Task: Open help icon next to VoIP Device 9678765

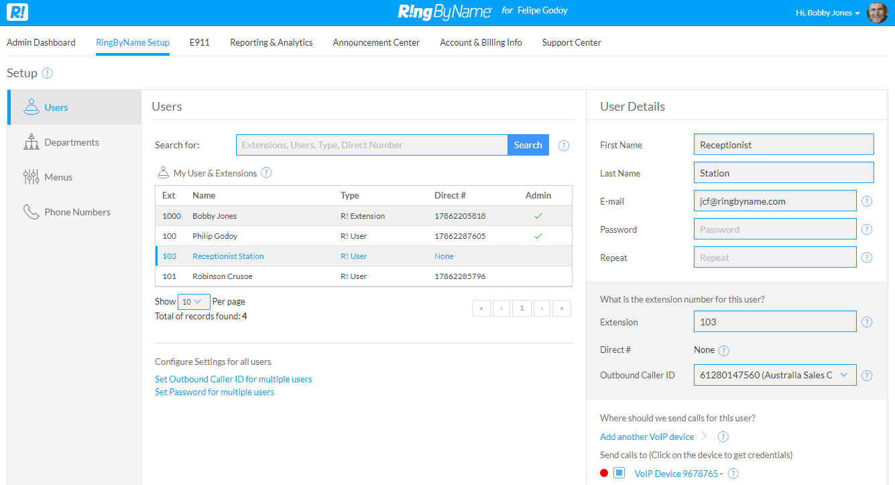Action: point(733,474)
